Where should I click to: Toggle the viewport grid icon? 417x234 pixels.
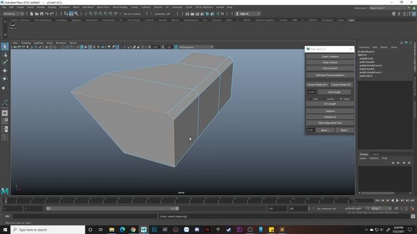click(46, 47)
